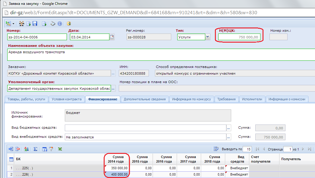Sort rows with the A-Я sort icon
The width and height of the screenshot is (315, 178).
click(x=26, y=149)
